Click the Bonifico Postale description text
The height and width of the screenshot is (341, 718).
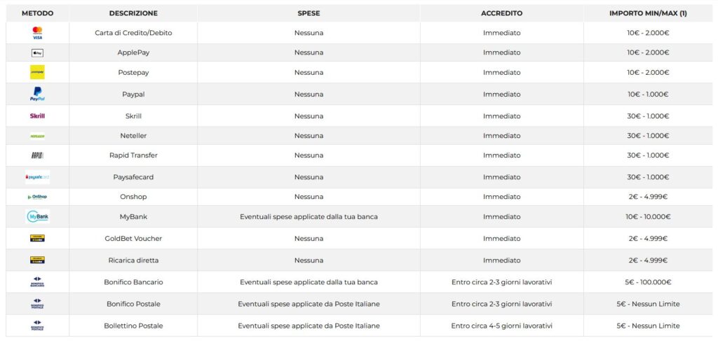coord(133,304)
